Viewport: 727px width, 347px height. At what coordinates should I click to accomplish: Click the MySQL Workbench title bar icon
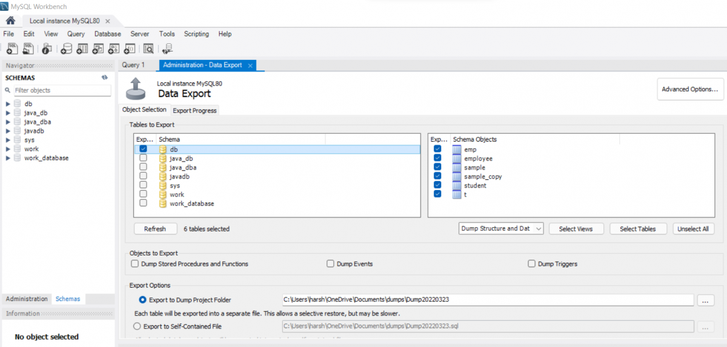pos(5,6)
